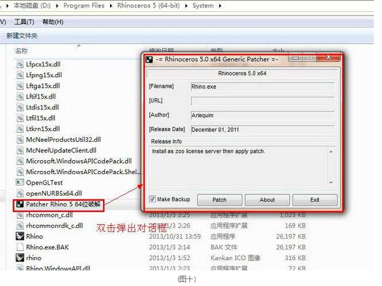382x286 pixels.
Task: Click the 26,197 KB size of Rhino.exe.BAK
Action: (x=290, y=247)
